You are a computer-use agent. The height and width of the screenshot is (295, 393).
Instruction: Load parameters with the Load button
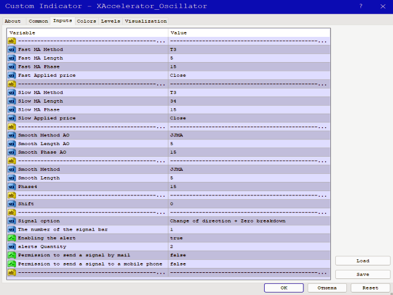pos(363,261)
